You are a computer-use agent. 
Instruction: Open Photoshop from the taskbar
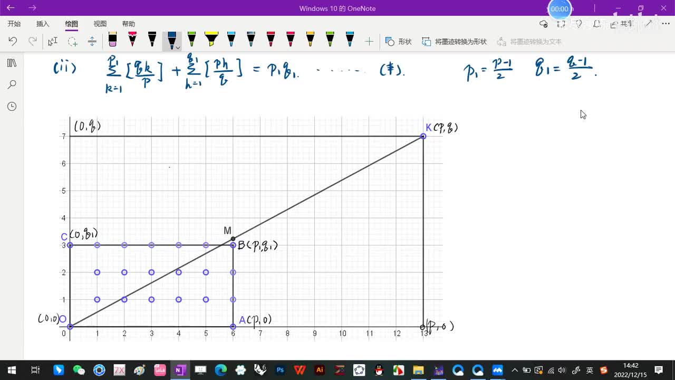coord(279,370)
